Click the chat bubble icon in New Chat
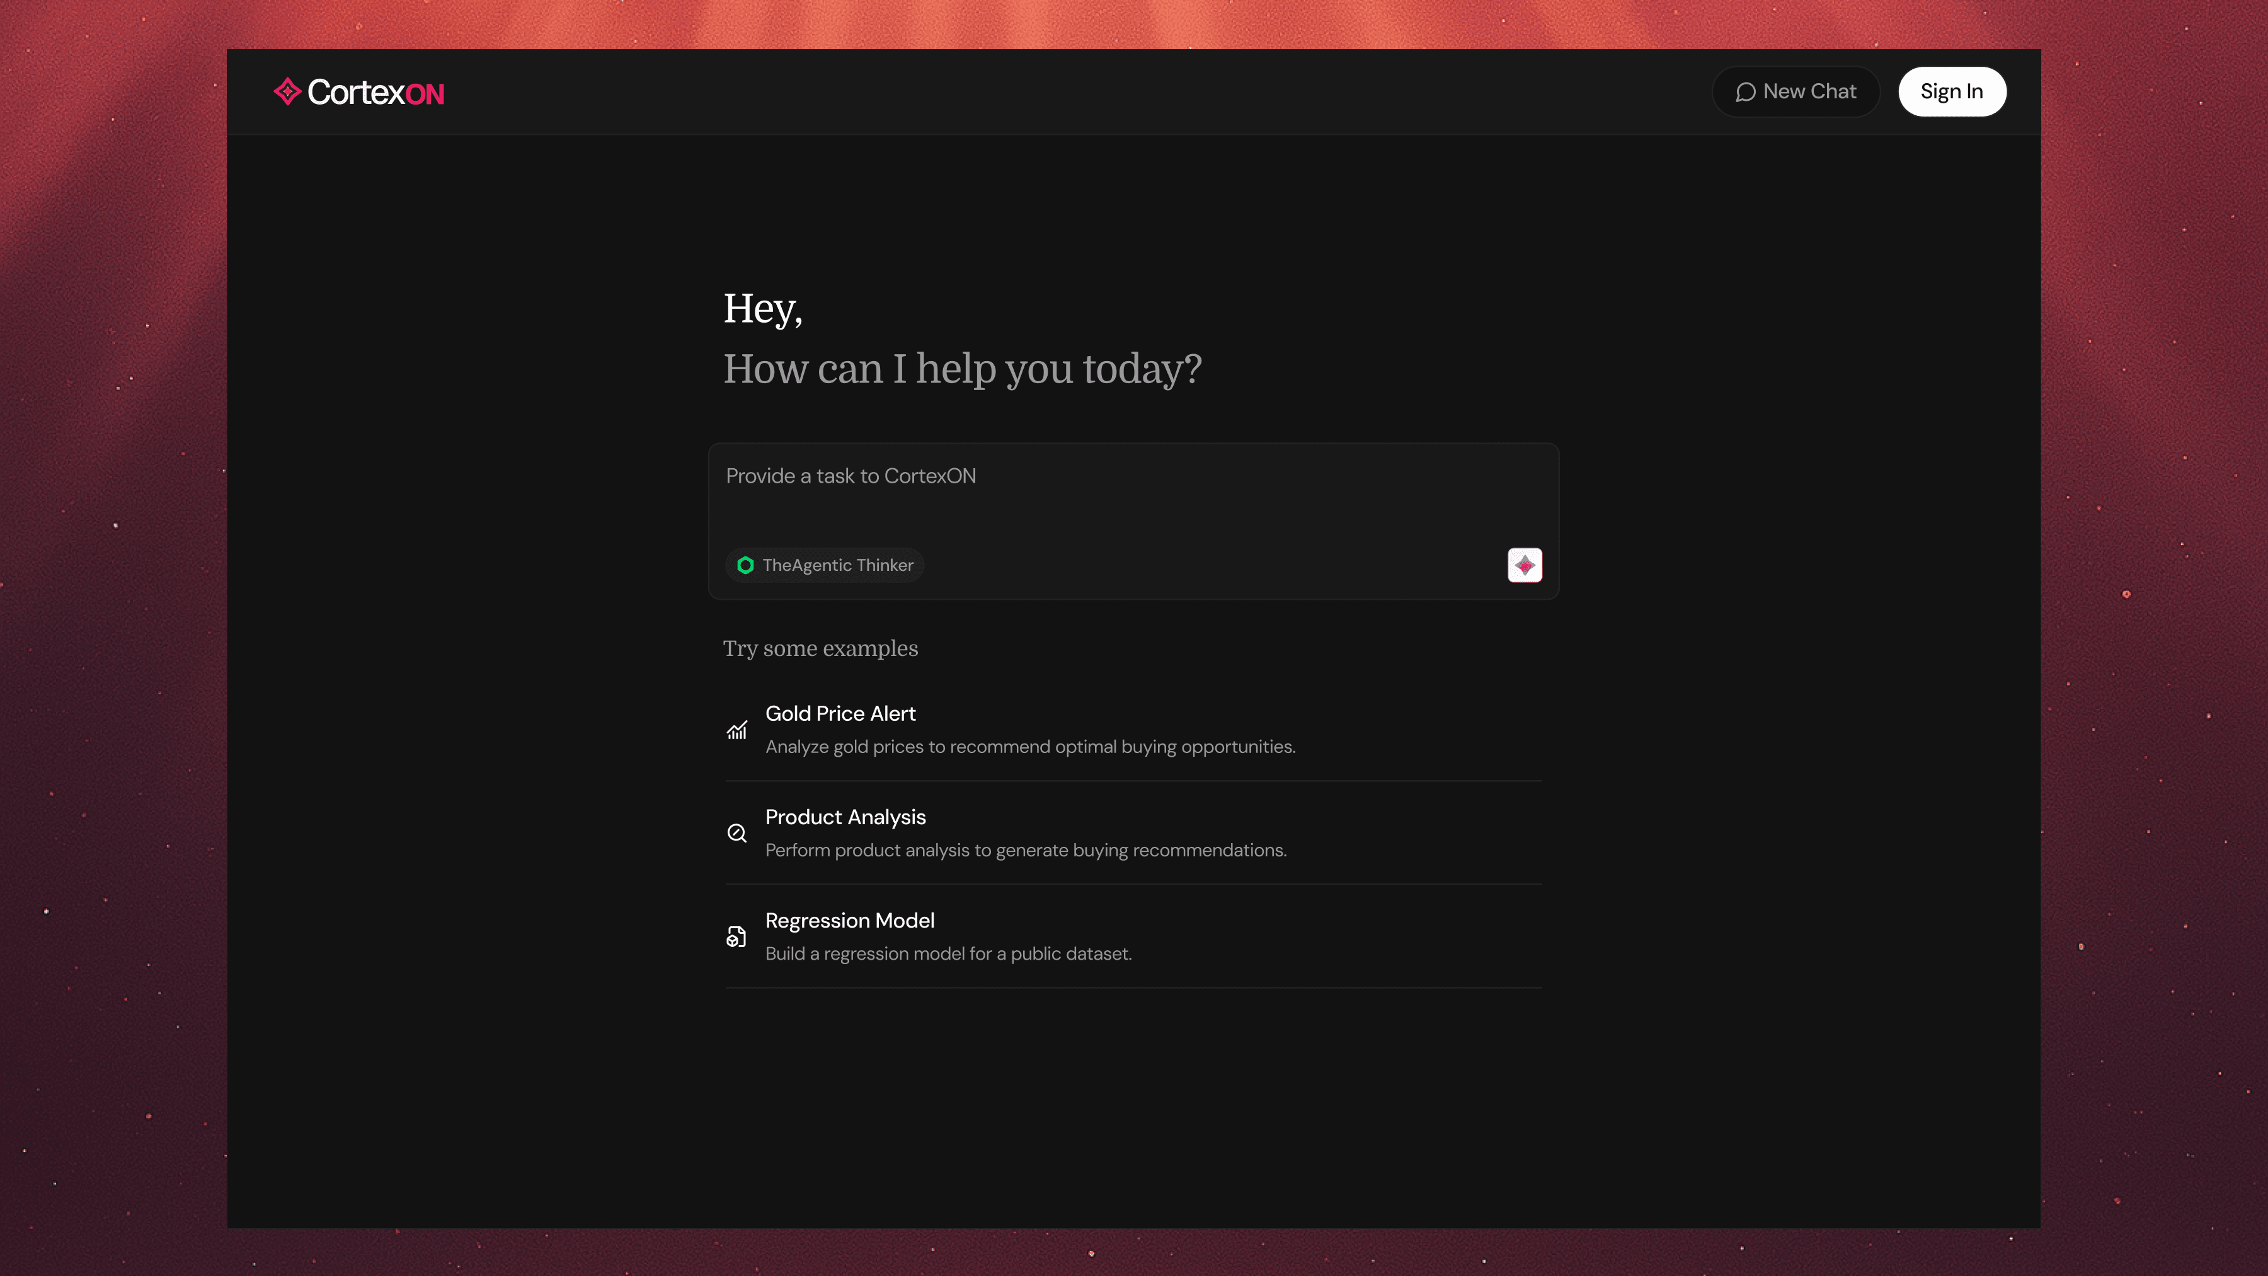The height and width of the screenshot is (1276, 2268). tap(1745, 93)
